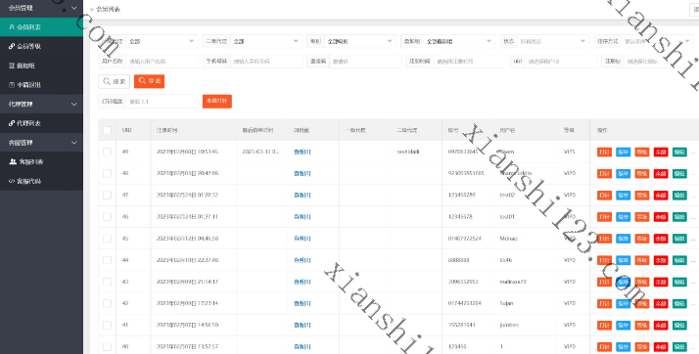
Task: Click red 余额 button in Mdriad row
Action: point(661,239)
